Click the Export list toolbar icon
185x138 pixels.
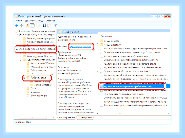point(38,26)
